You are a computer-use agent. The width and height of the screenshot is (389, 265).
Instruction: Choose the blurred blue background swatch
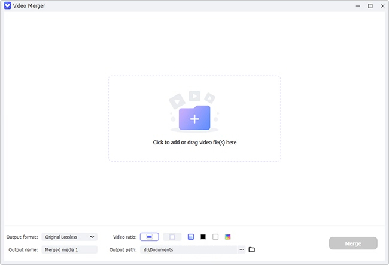pos(191,237)
